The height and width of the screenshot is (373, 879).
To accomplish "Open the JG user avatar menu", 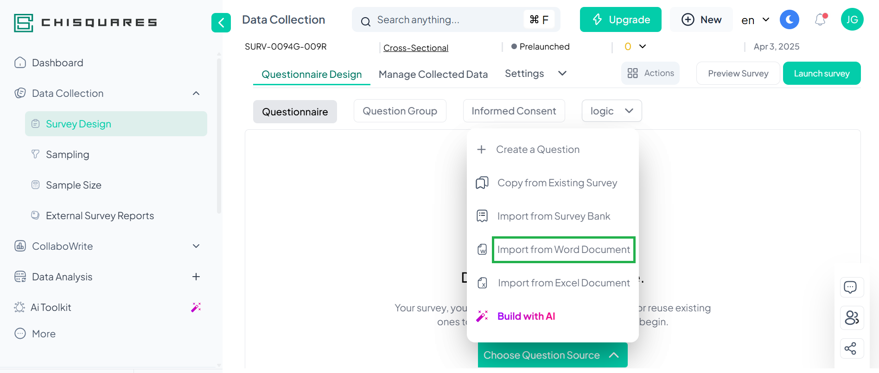I will (852, 19).
